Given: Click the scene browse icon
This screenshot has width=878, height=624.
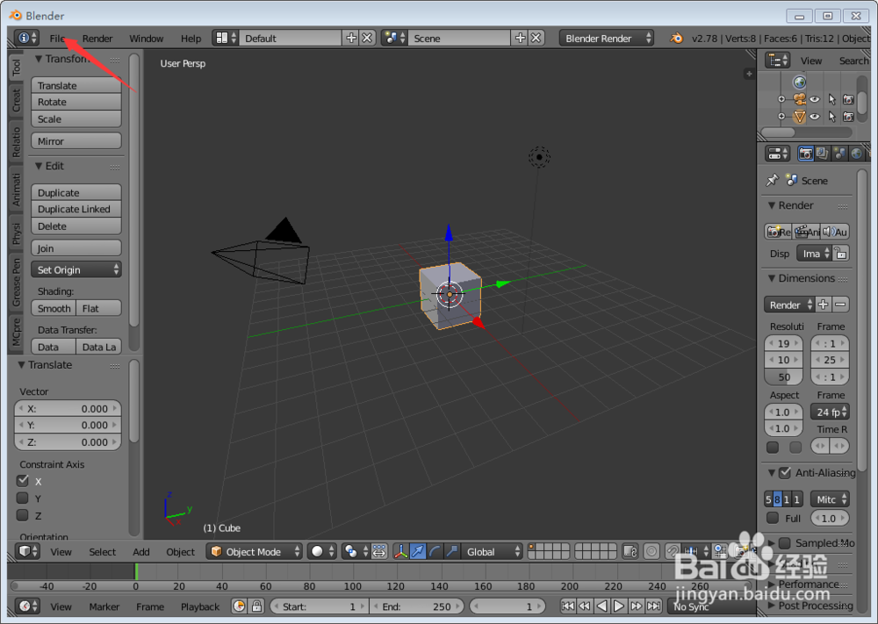Looking at the screenshot, I should click(394, 38).
